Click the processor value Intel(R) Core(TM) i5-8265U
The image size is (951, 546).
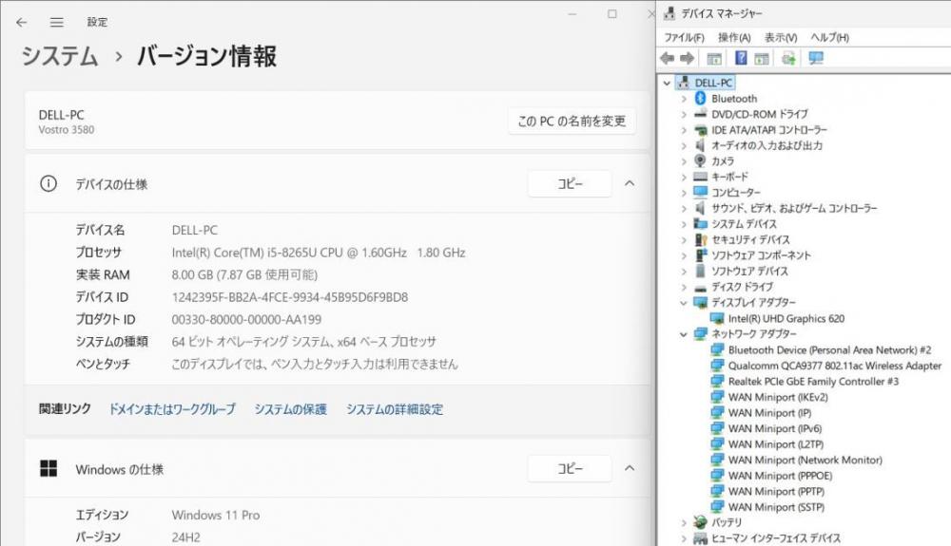[319, 253]
